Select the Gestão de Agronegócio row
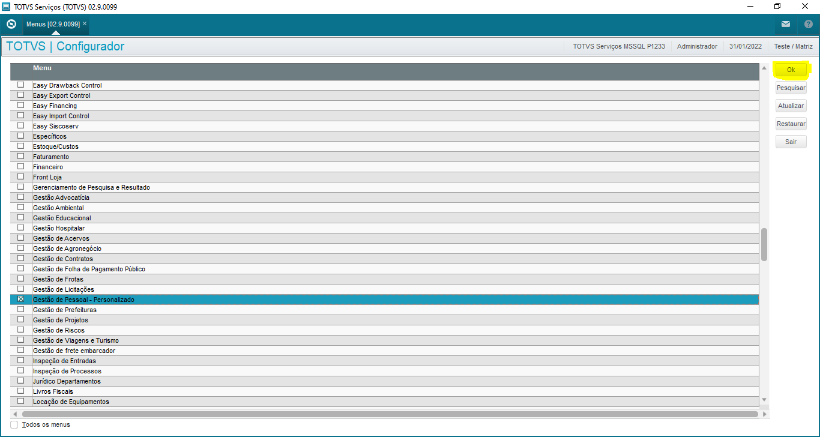 (384, 249)
